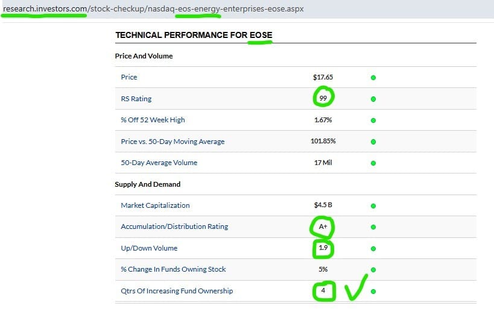
Task: Click the green dot for % Off 52 Week High
Action: click(x=373, y=120)
